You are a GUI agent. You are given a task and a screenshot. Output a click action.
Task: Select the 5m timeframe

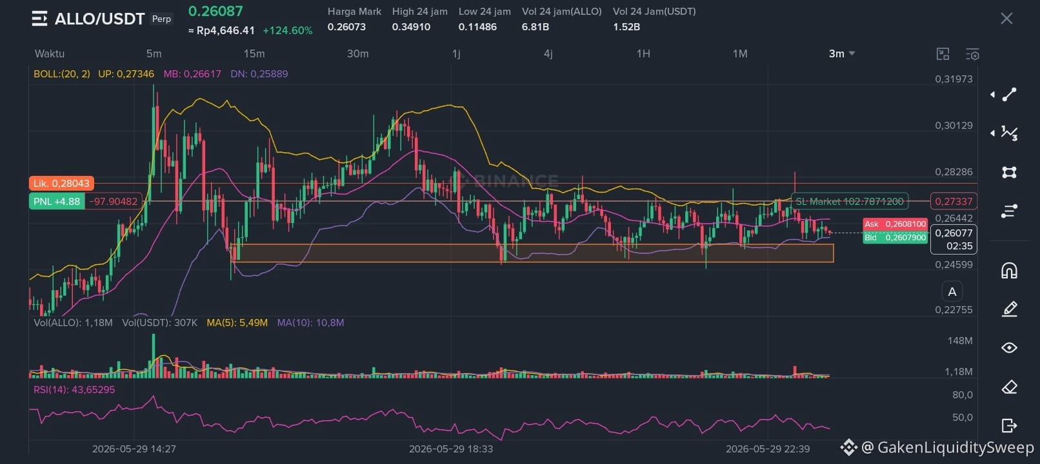coord(154,53)
